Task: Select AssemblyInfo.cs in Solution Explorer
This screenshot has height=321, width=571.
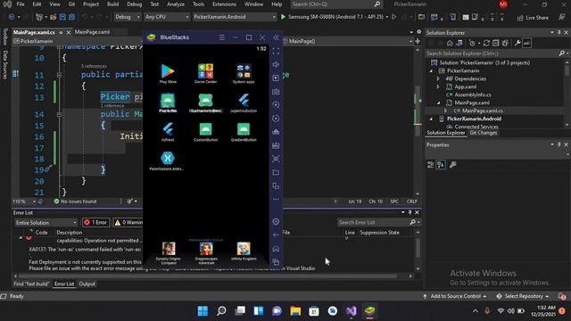Action: point(473,95)
